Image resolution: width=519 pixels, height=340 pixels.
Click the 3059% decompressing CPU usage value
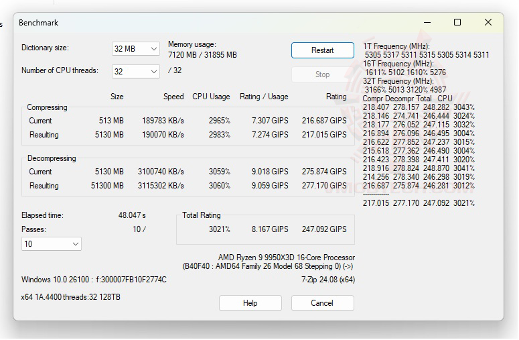(220, 172)
